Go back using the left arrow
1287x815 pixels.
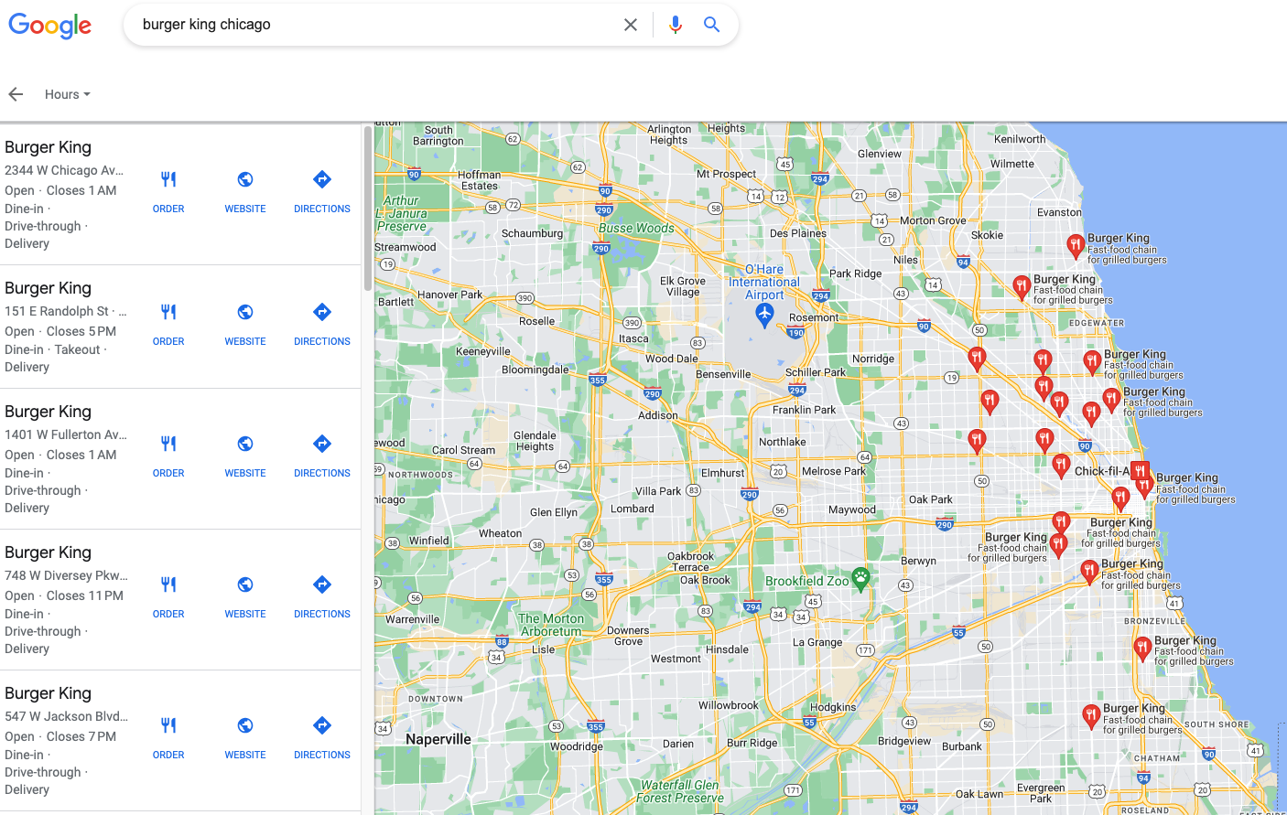[16, 94]
